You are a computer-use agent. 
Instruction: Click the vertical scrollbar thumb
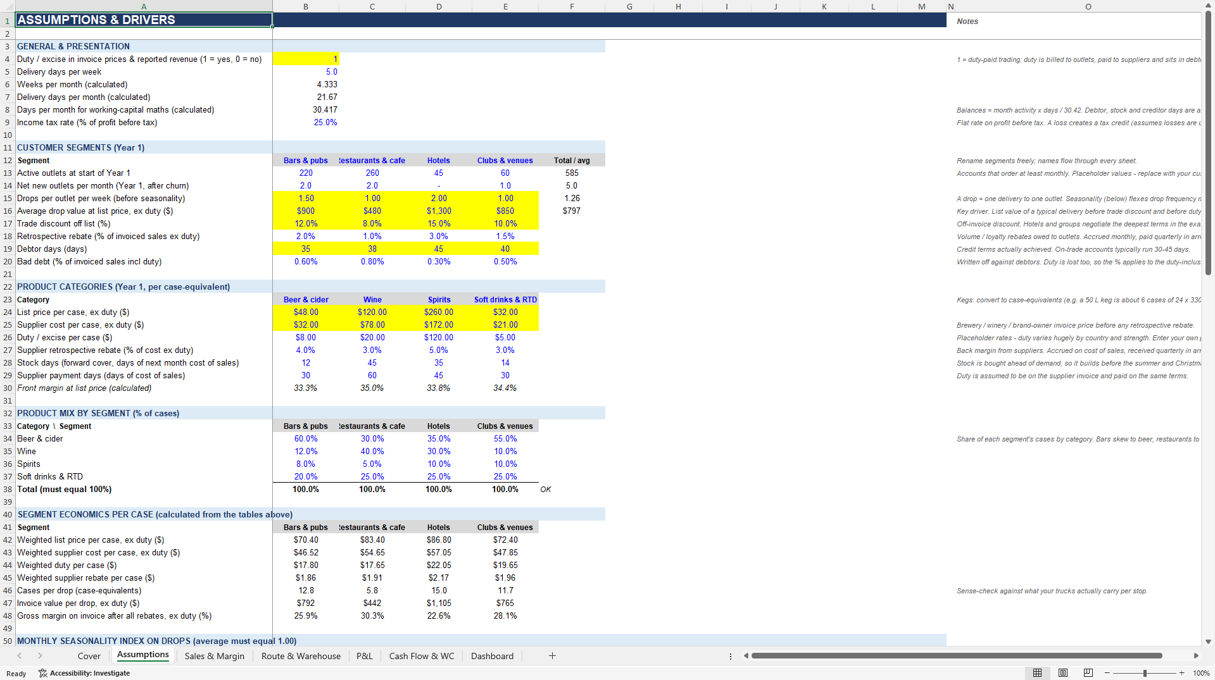(x=1208, y=142)
